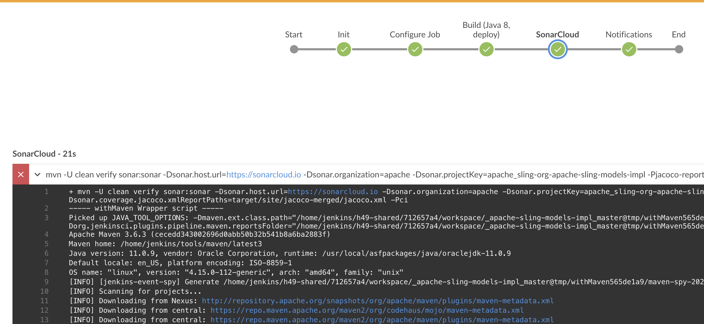The width and height of the screenshot is (704, 324).
Task: Click the Init stage green checkmark node
Action: [x=344, y=49]
